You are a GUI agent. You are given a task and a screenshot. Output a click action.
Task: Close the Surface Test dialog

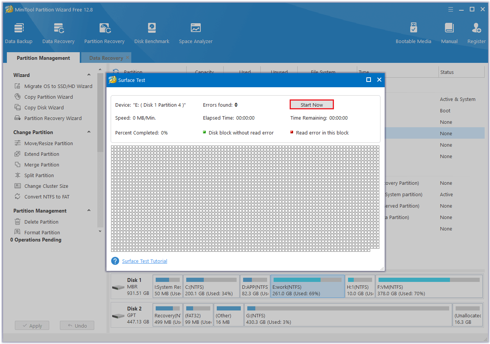pos(379,80)
